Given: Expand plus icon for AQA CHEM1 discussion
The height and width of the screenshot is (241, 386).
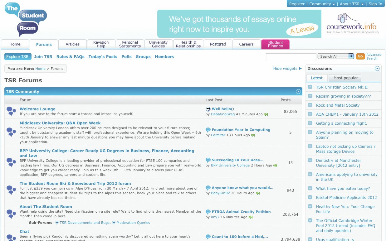Looking at the screenshot, I should tap(310, 114).
